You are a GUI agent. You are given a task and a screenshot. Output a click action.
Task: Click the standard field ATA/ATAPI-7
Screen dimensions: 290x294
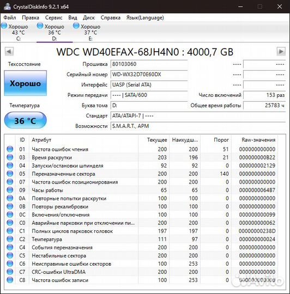pyautogui.click(x=198, y=116)
